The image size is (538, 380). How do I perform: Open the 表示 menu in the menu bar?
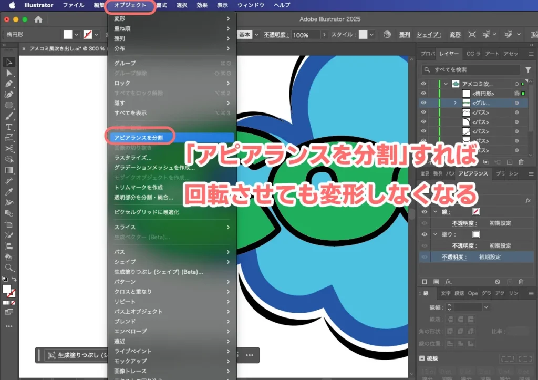(222, 5)
